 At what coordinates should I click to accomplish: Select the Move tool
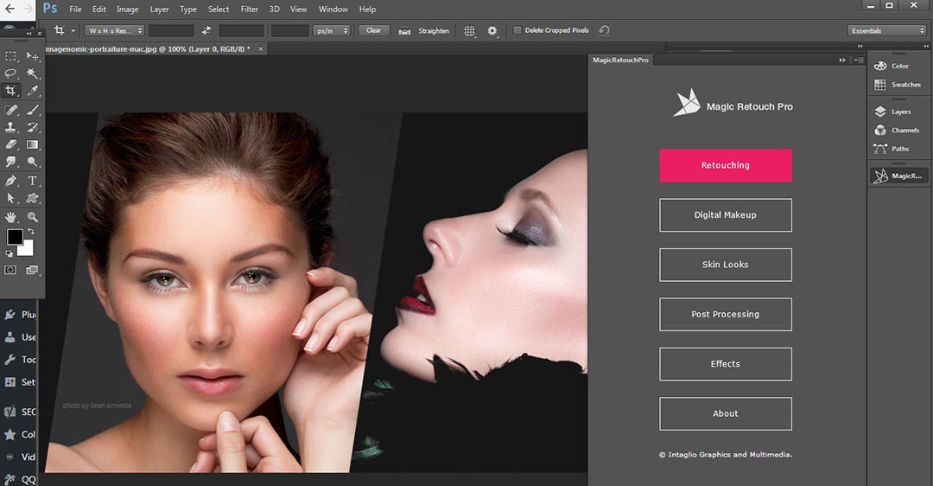tap(33, 56)
